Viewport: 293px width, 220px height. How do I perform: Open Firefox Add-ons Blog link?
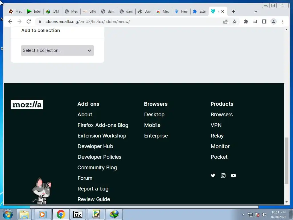[103, 125]
